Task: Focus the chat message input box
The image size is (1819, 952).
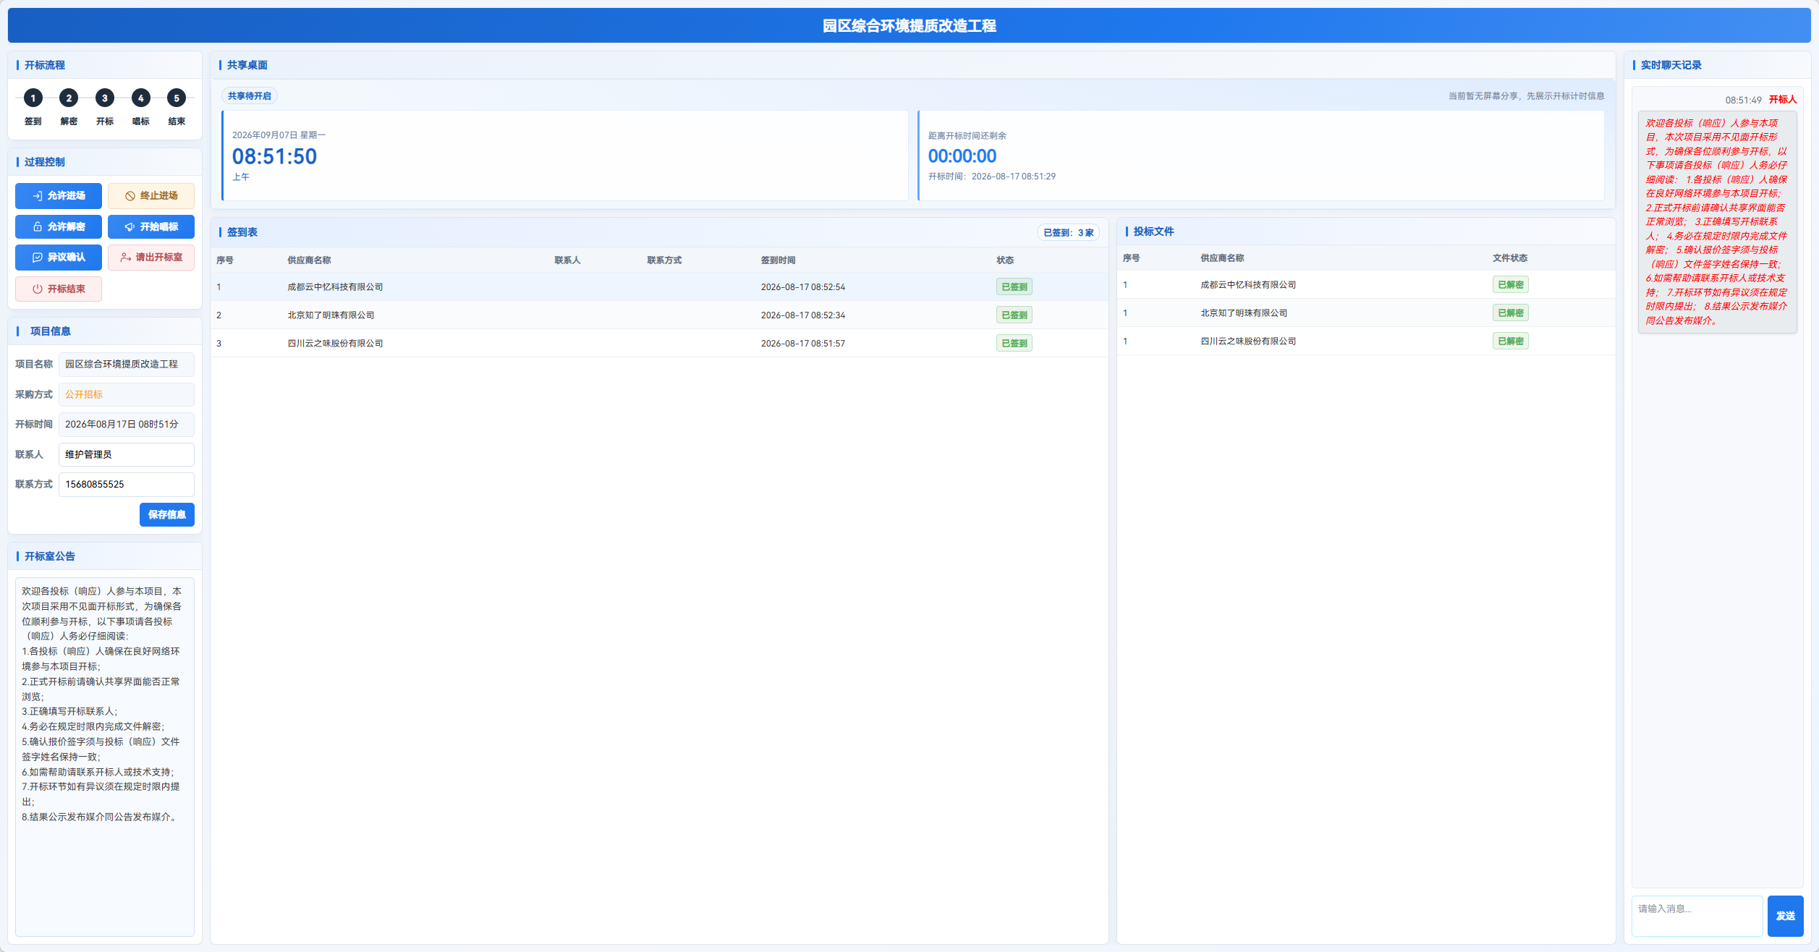Action: tap(1697, 916)
